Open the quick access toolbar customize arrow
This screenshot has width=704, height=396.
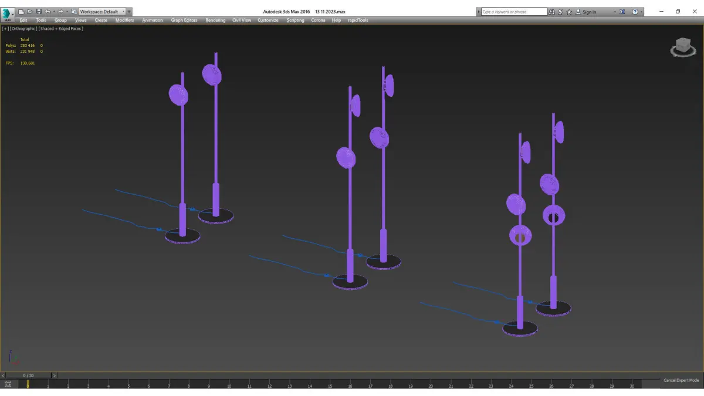129,11
